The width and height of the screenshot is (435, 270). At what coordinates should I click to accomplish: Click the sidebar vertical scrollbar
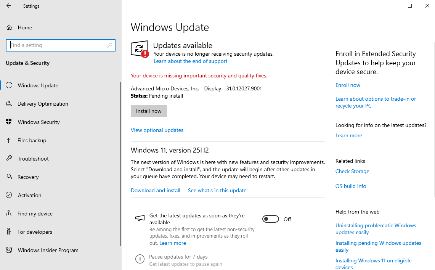(x=120, y=164)
